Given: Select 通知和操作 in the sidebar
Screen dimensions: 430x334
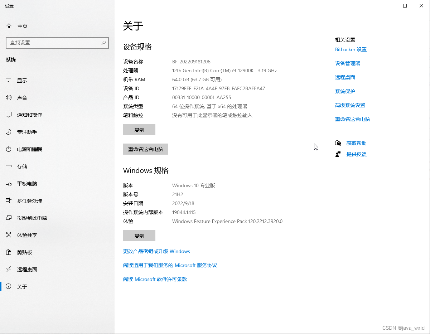Looking at the screenshot, I should point(57,115).
